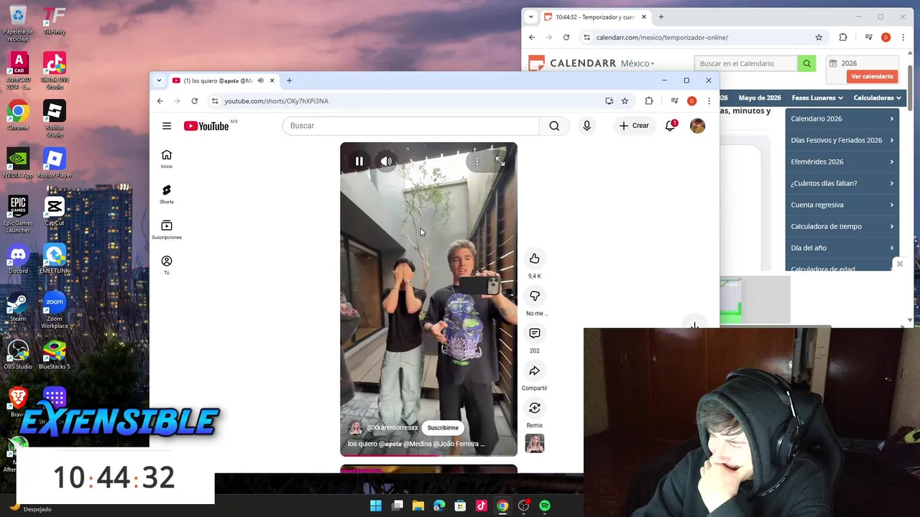Expand Días Festivos y Feriados 2026
Image resolution: width=920 pixels, height=517 pixels.
click(x=842, y=140)
